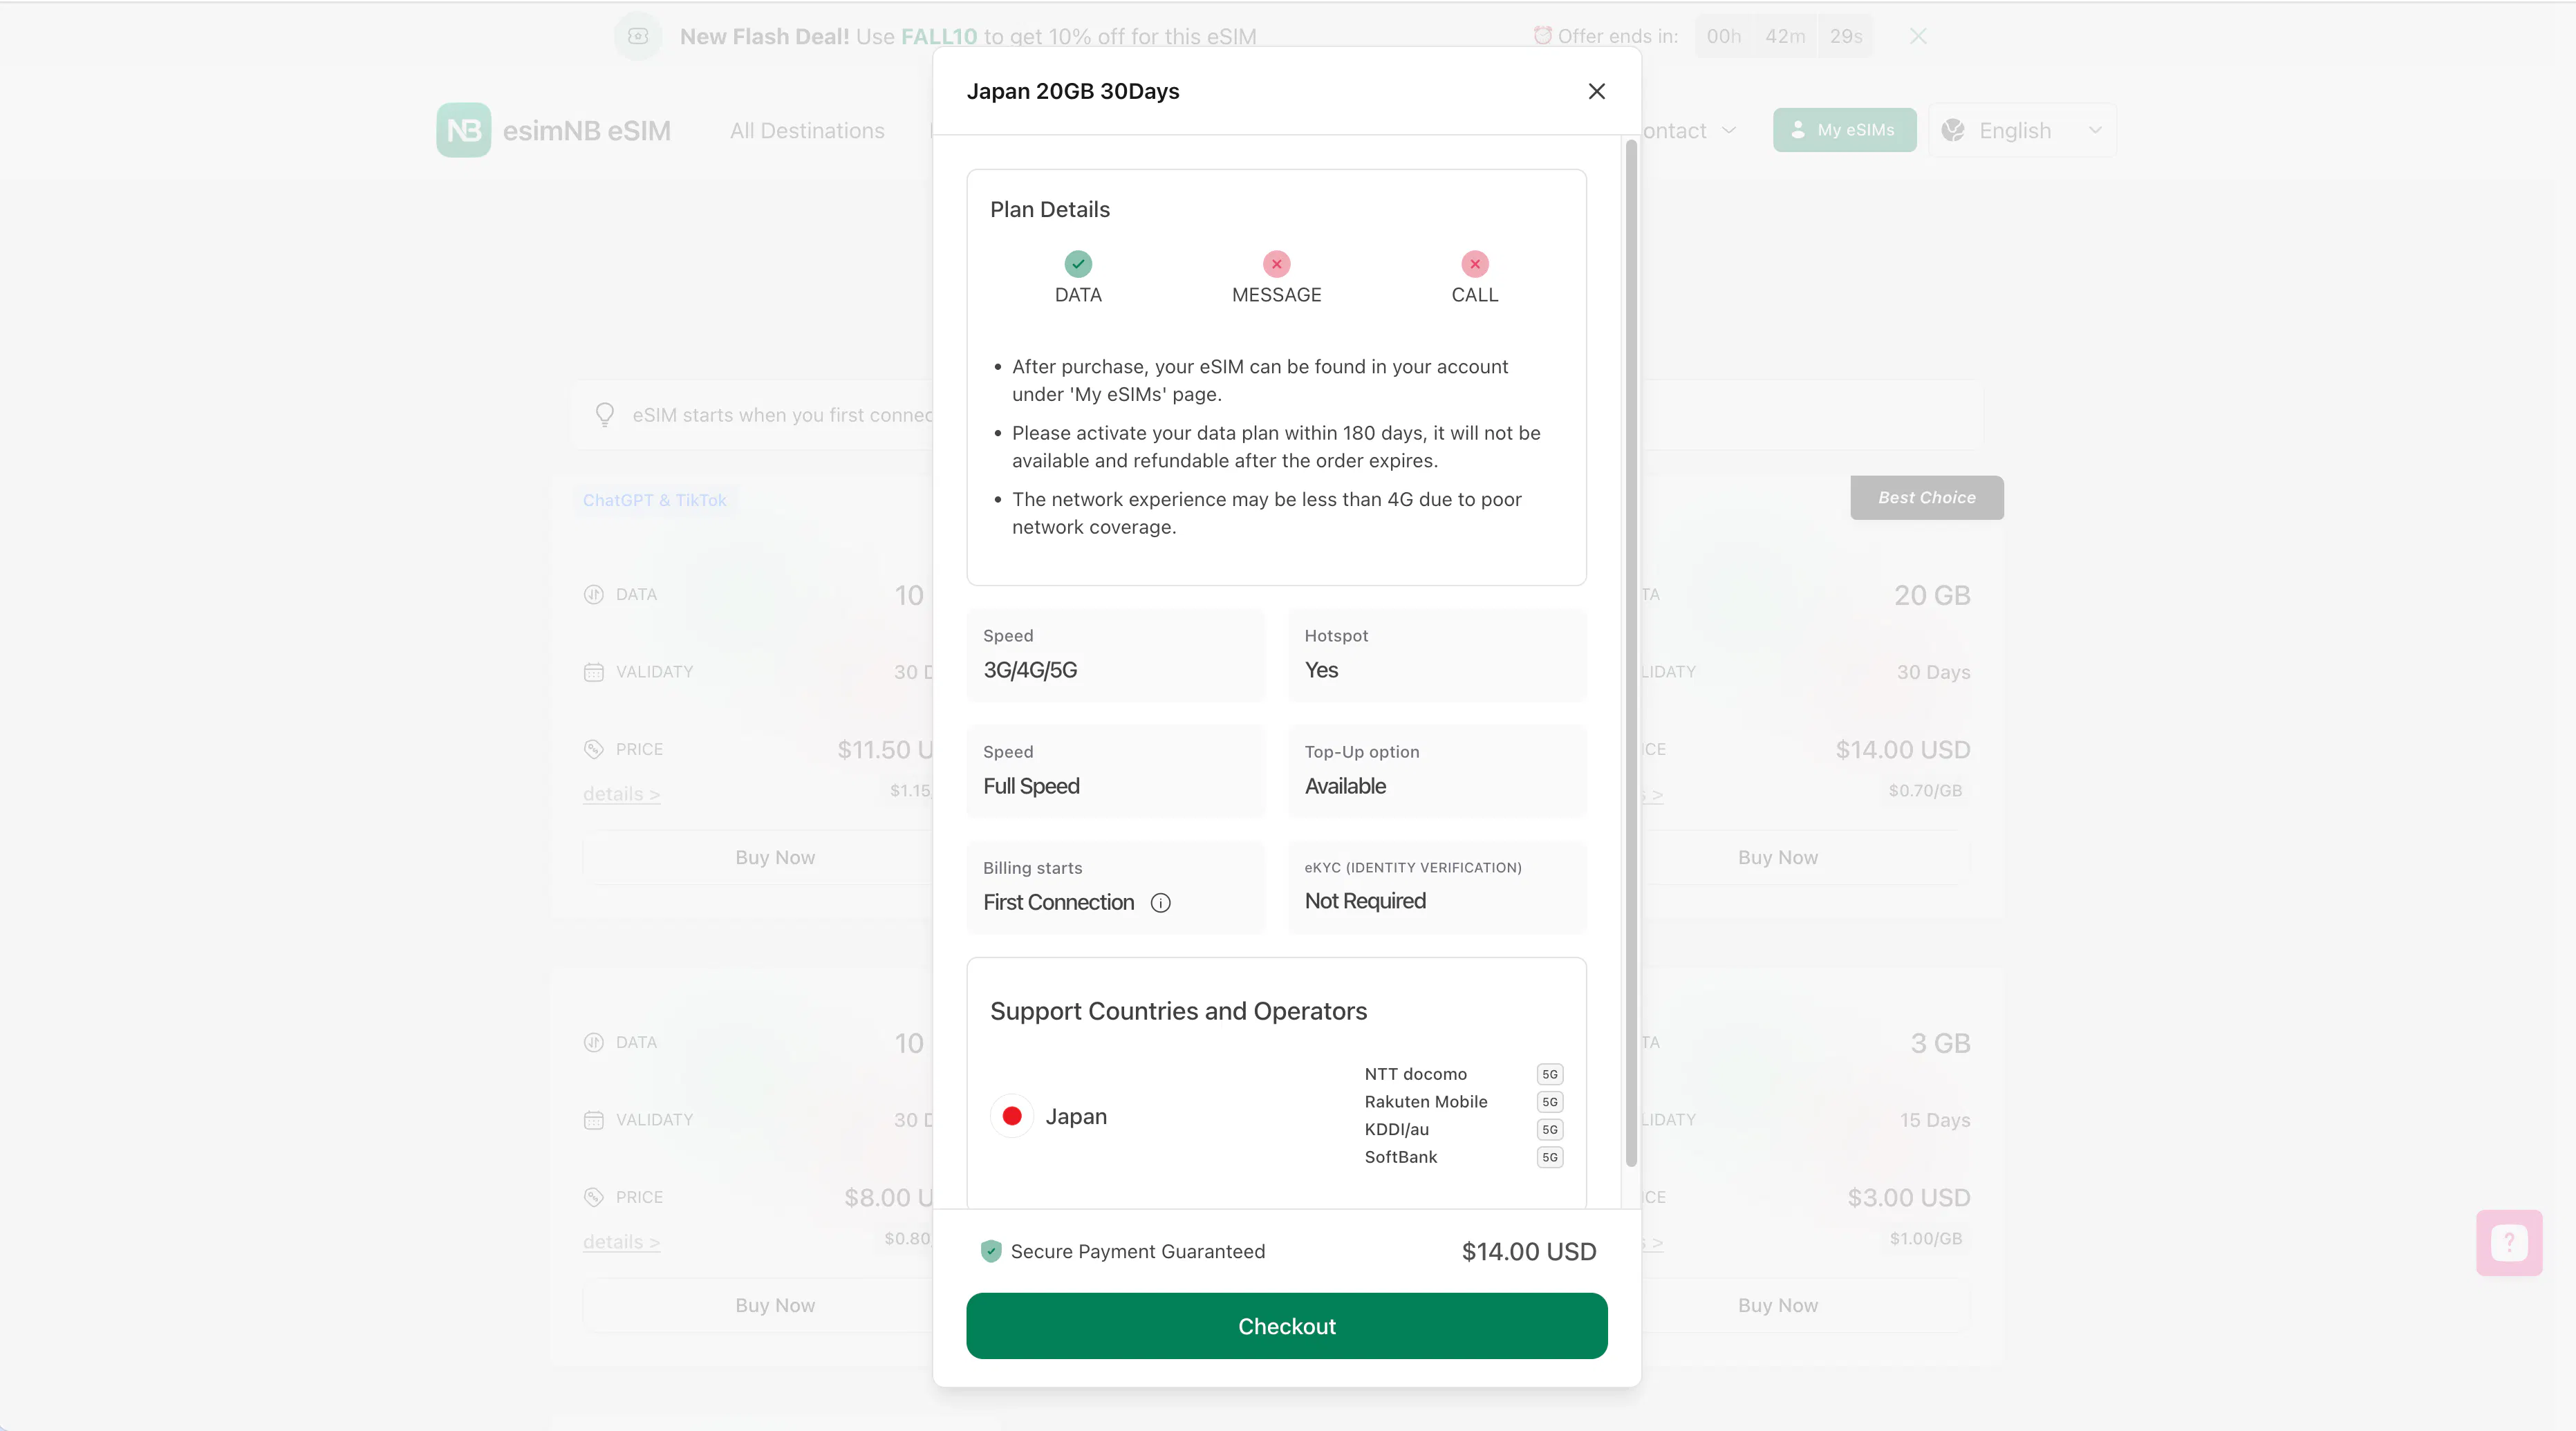Open the All Destinations menu item

806,130
